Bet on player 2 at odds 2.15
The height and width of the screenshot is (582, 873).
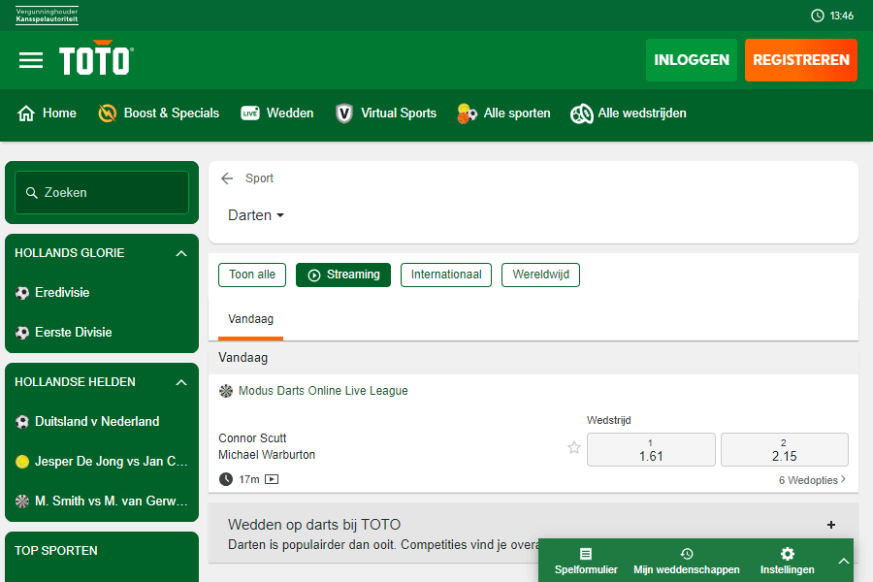point(785,449)
